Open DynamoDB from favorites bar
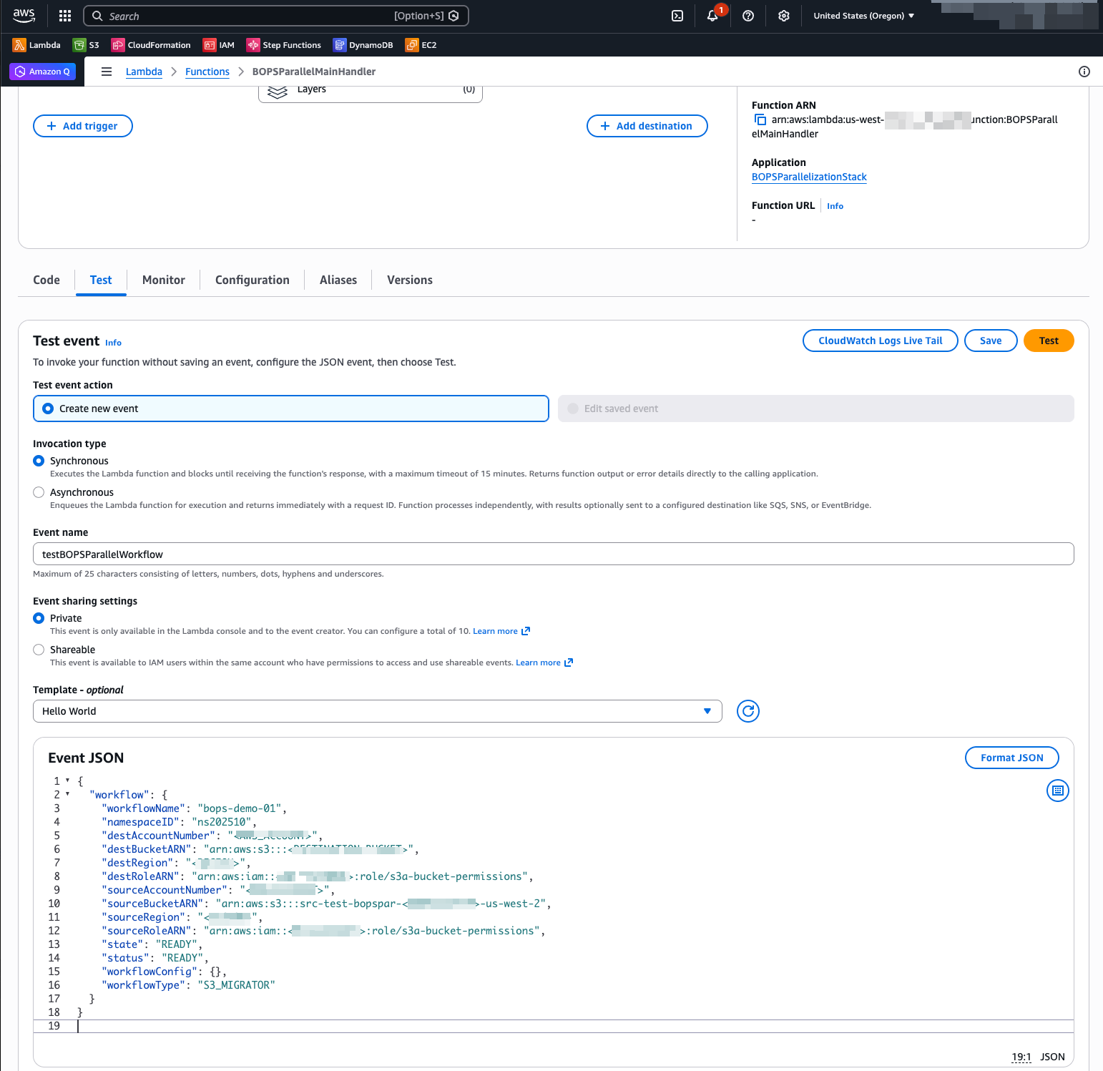Image resolution: width=1103 pixels, height=1071 pixels. click(x=363, y=45)
